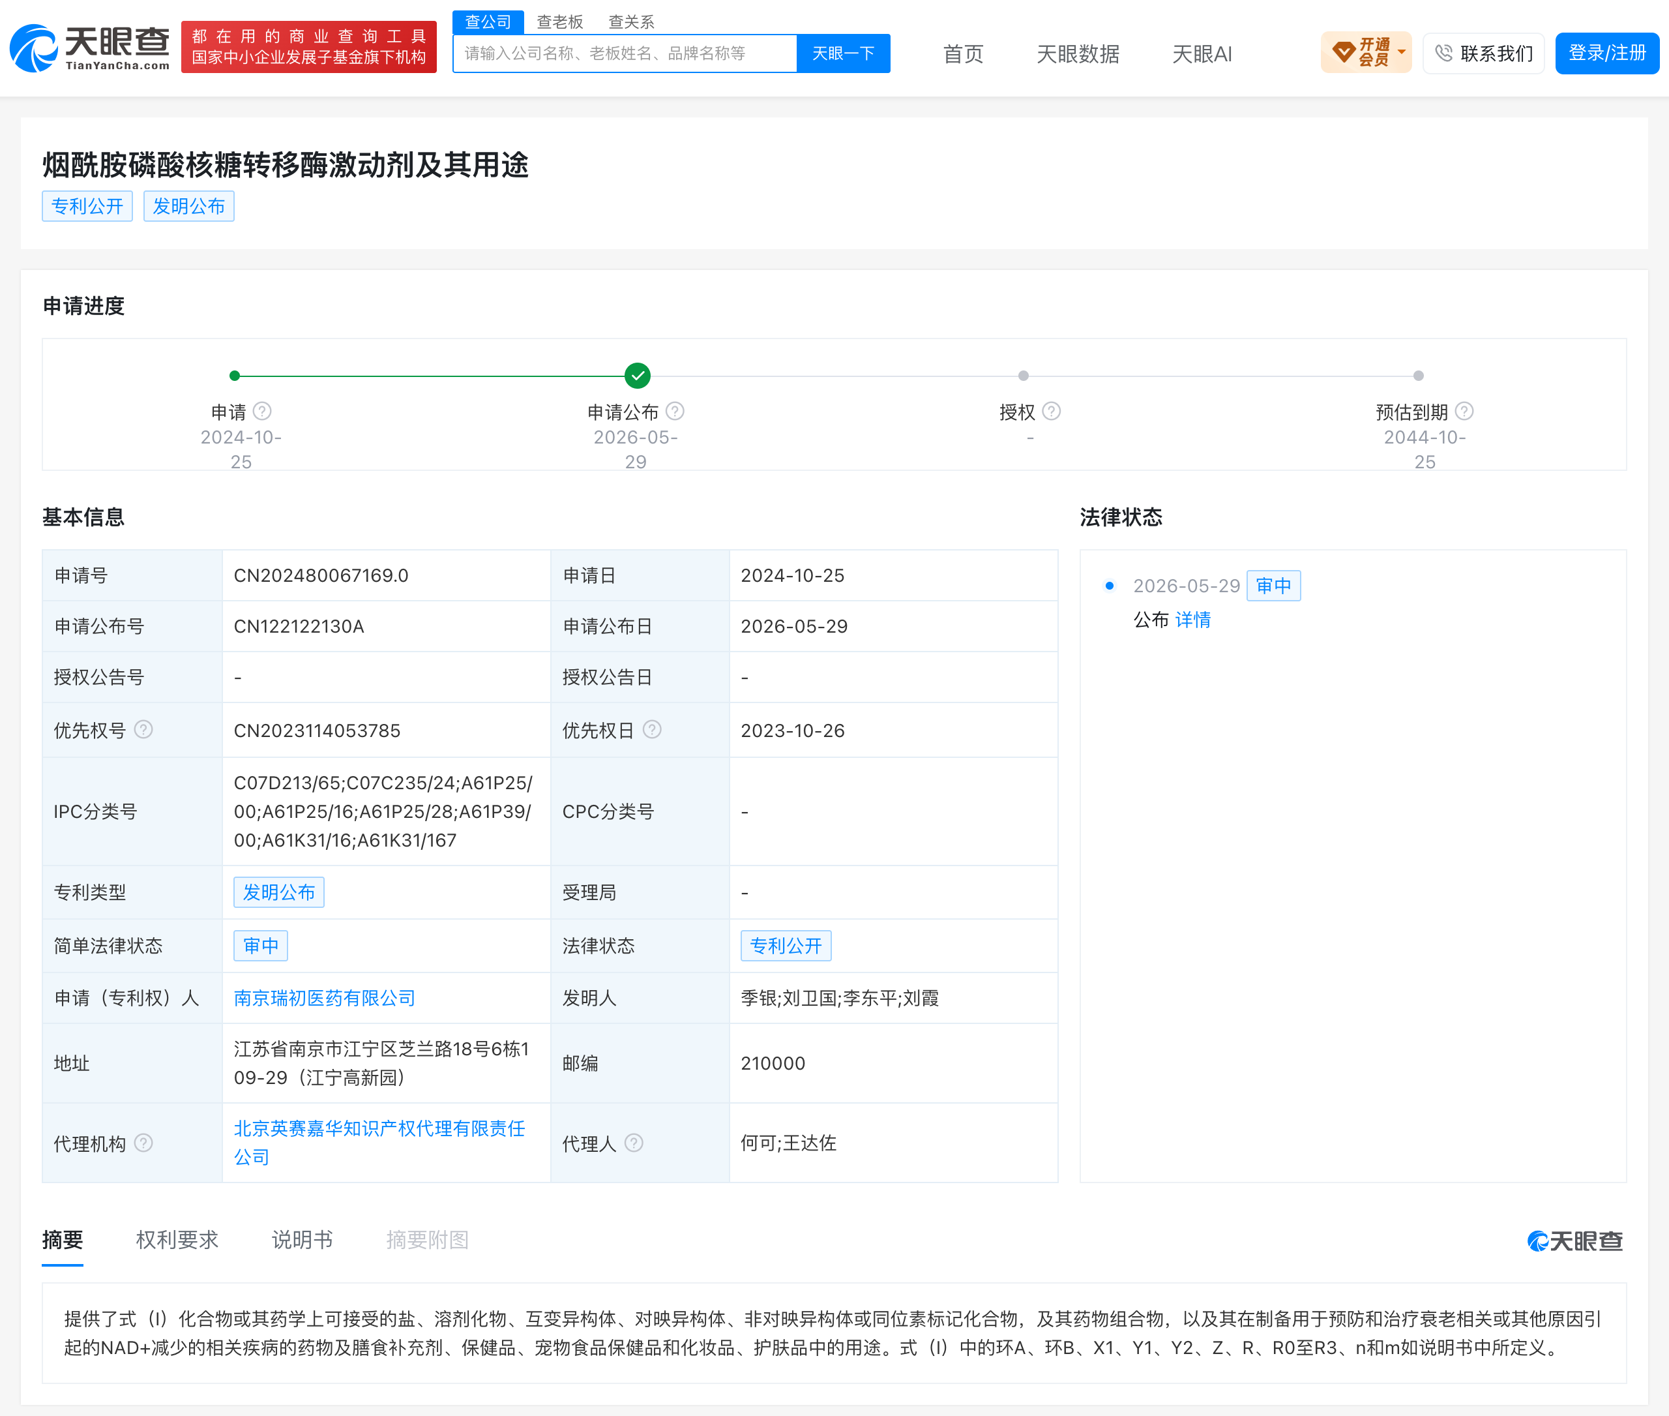Select the 查公司 search tab
The height and width of the screenshot is (1416, 1669).
pyautogui.click(x=488, y=22)
